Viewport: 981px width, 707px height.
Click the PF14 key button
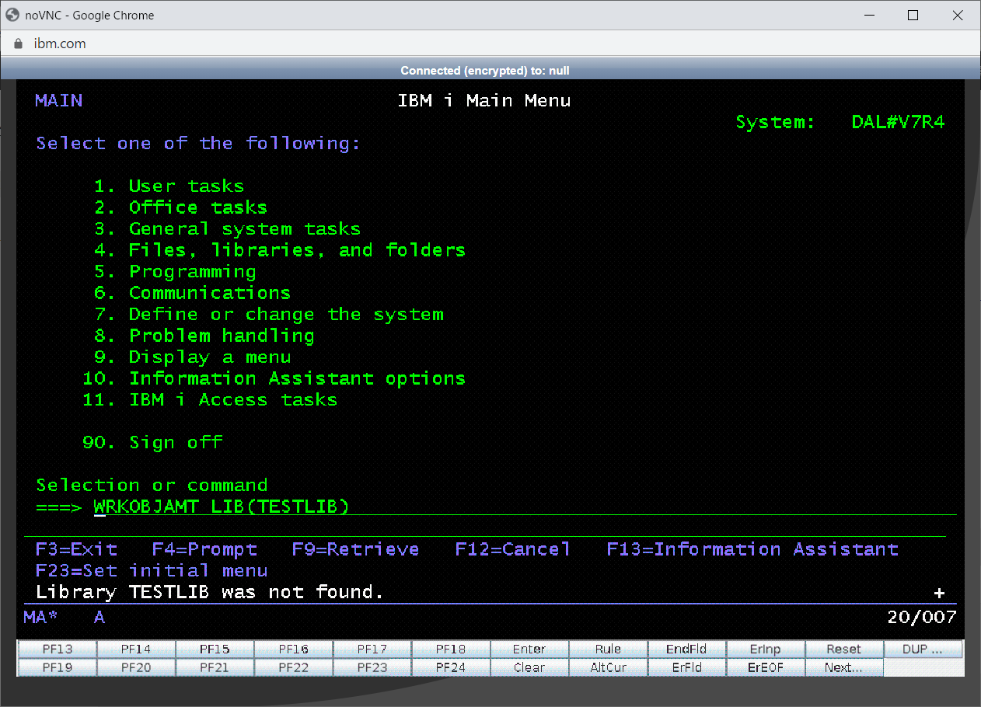point(136,650)
